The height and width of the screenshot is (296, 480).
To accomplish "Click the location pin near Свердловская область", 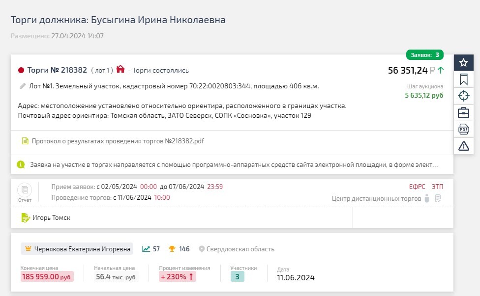I will (x=202, y=249).
